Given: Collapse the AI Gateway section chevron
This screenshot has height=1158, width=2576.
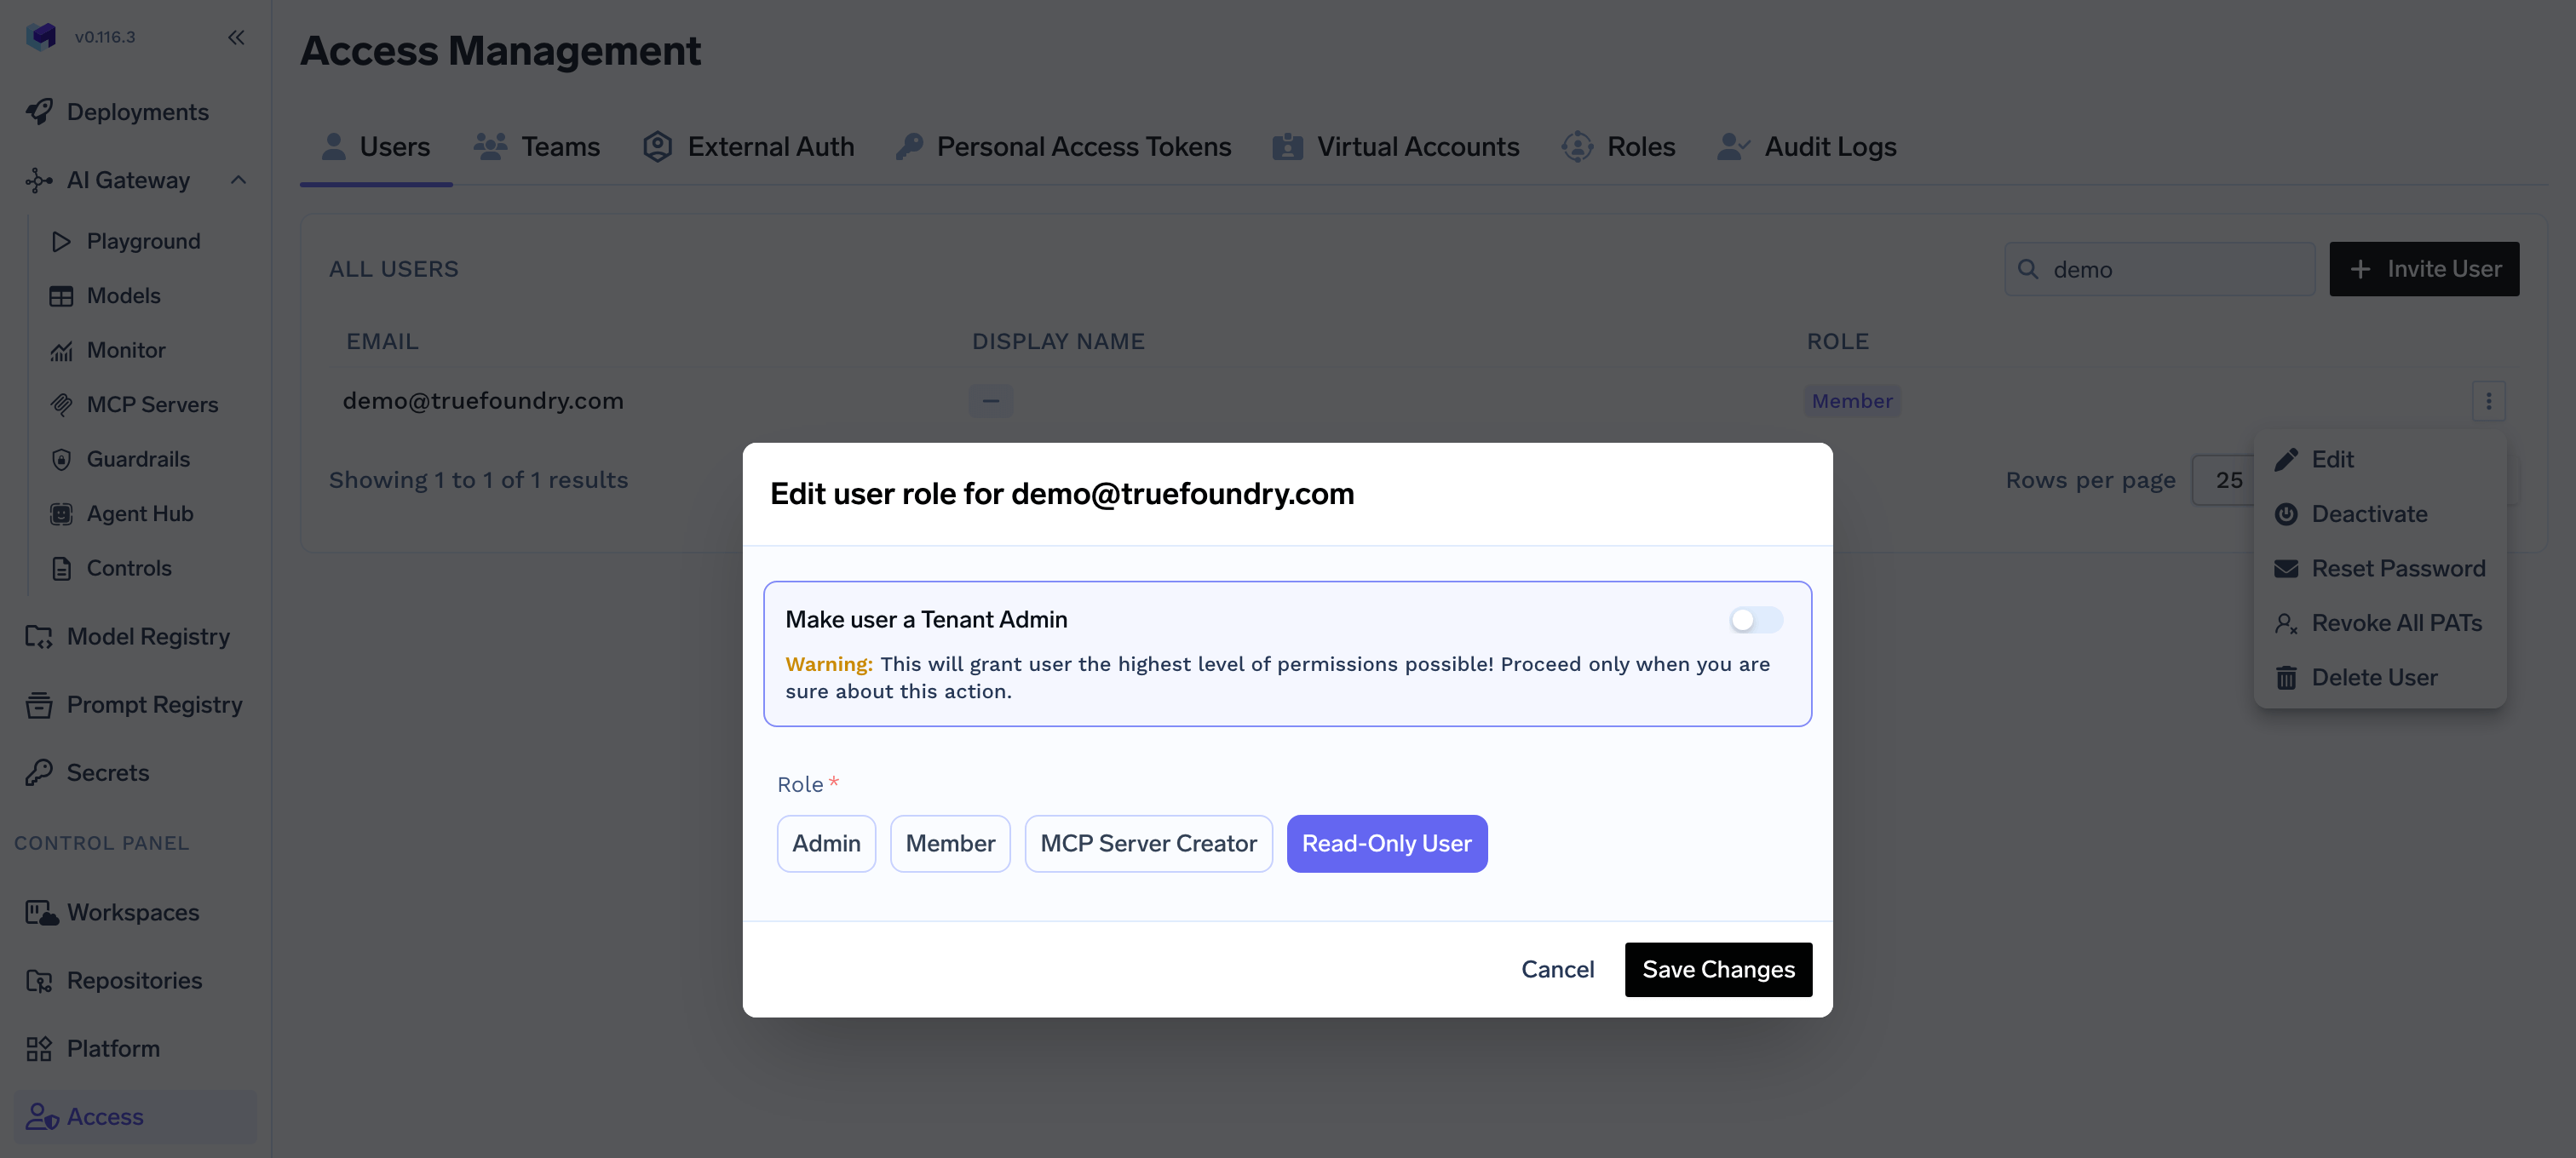Looking at the screenshot, I should click(x=238, y=180).
